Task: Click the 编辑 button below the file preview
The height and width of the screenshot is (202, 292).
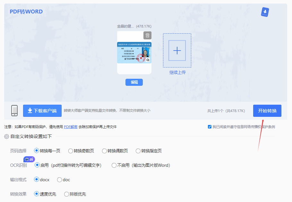Action: tap(134, 82)
